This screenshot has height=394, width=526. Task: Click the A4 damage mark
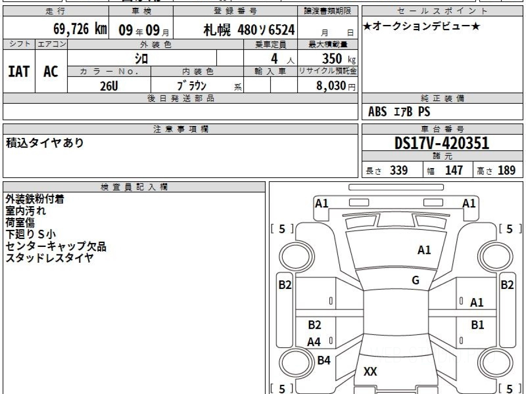[x=314, y=342]
